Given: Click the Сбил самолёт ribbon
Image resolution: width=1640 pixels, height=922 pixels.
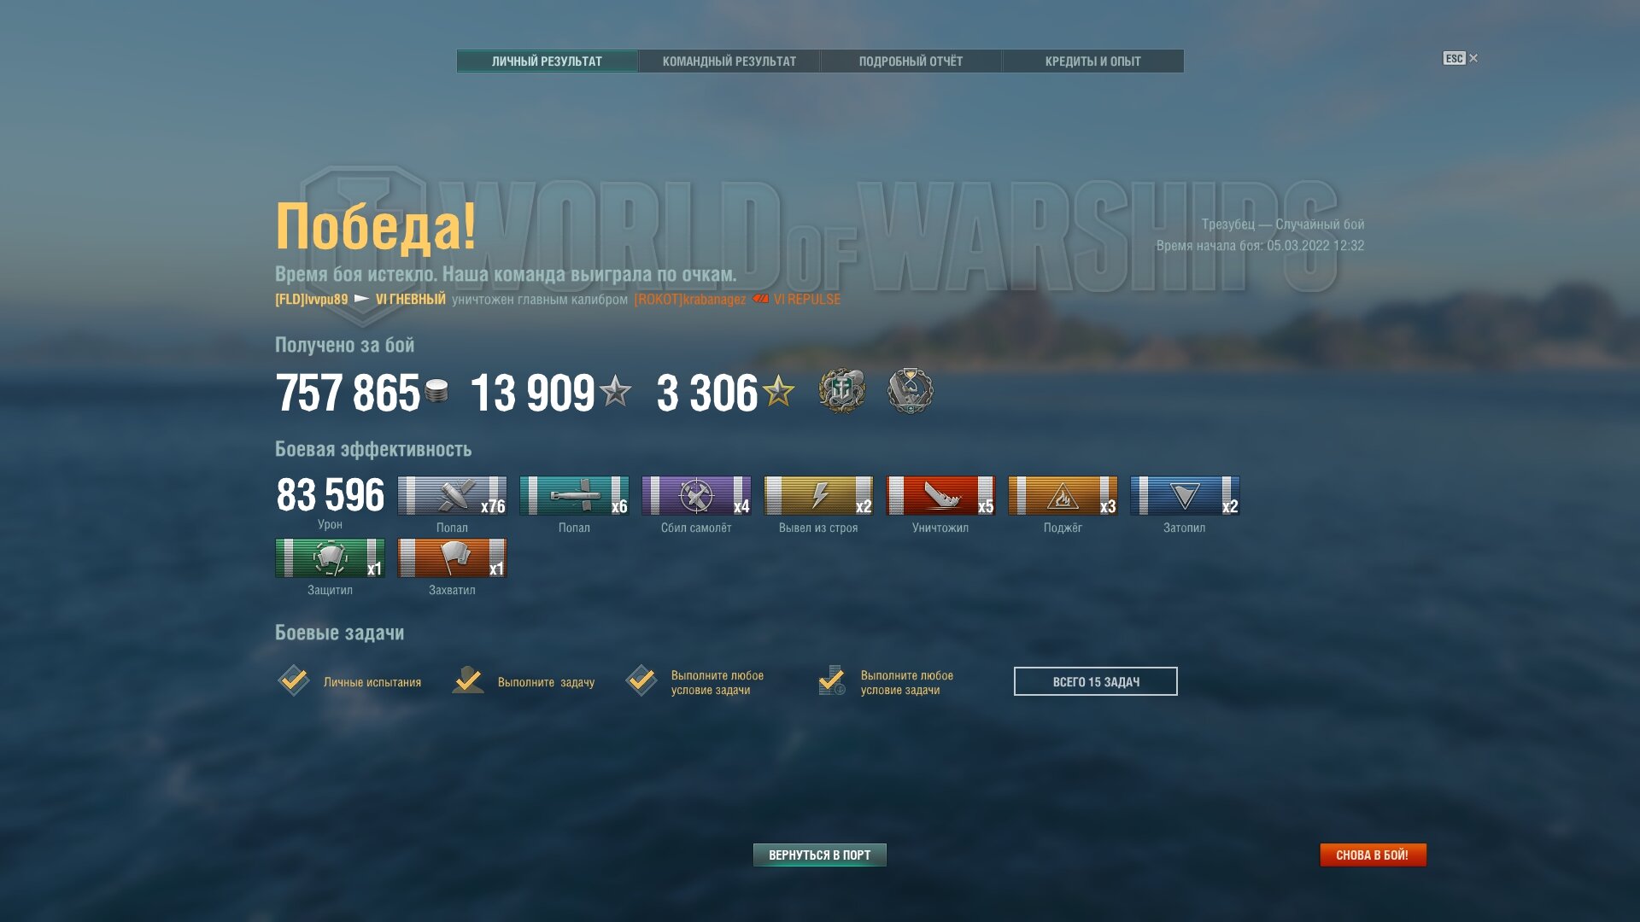Looking at the screenshot, I should pos(696,496).
